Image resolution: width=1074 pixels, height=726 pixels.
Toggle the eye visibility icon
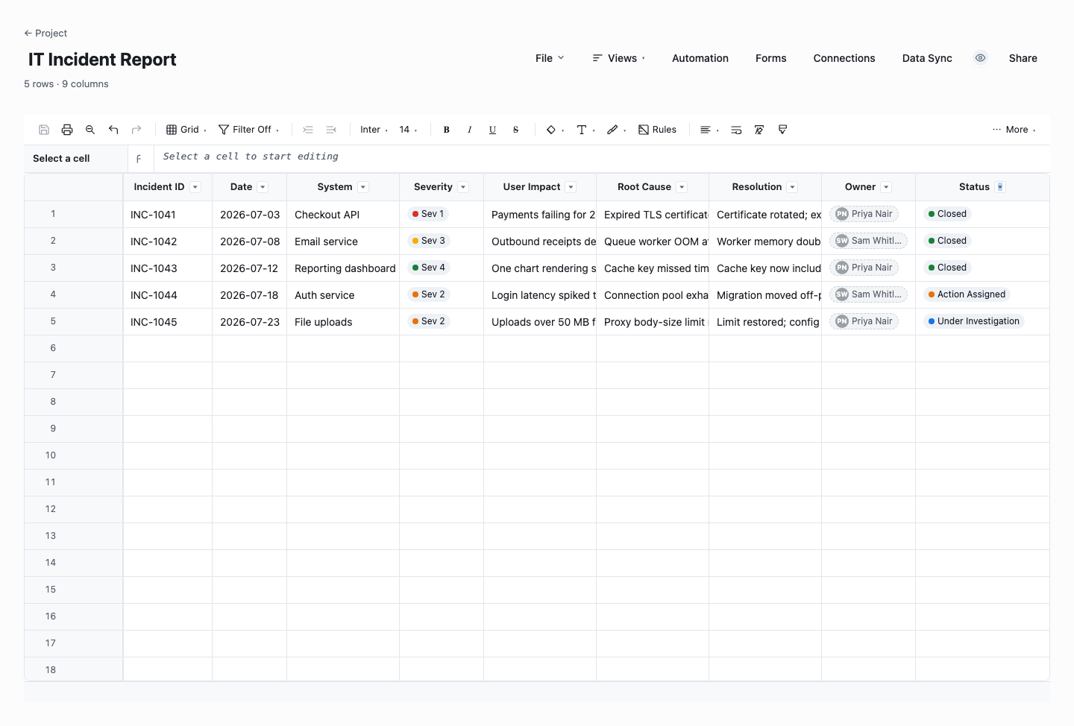pyautogui.click(x=981, y=58)
